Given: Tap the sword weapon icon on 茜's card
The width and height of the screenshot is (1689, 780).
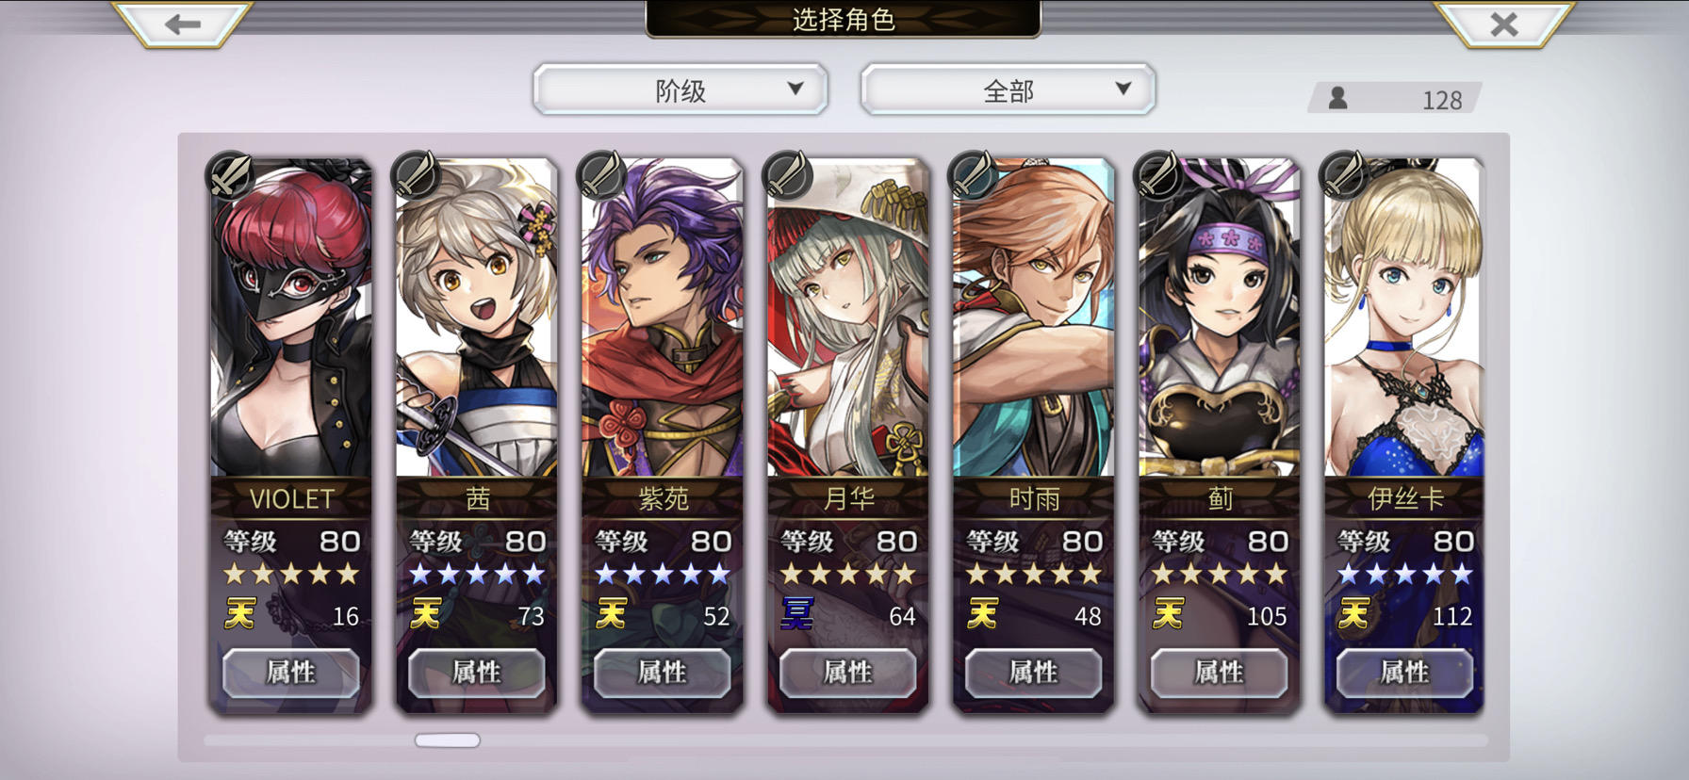Looking at the screenshot, I should 415,174.
